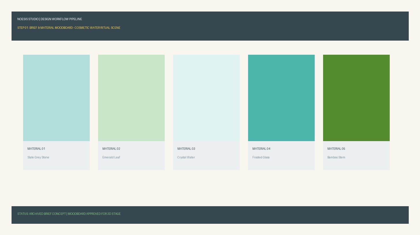Select the Bamboo Stem green swatch
This screenshot has height=235, width=420.
(356, 98)
